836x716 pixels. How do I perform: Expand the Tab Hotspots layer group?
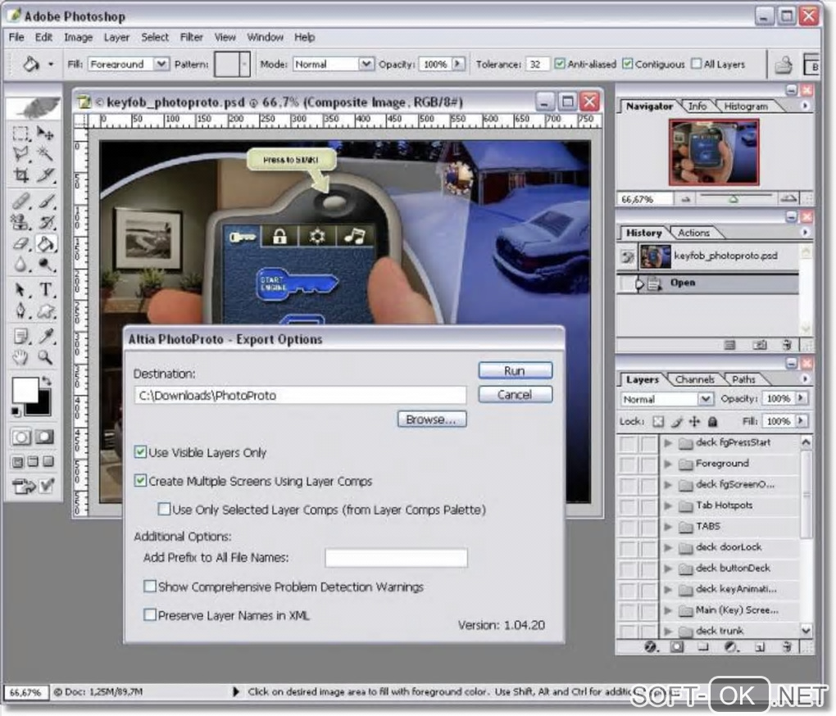coord(667,505)
